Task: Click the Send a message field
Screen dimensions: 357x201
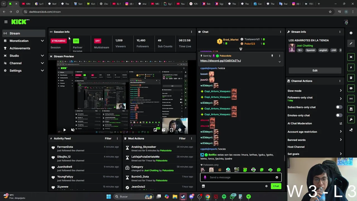Action: [241, 177]
